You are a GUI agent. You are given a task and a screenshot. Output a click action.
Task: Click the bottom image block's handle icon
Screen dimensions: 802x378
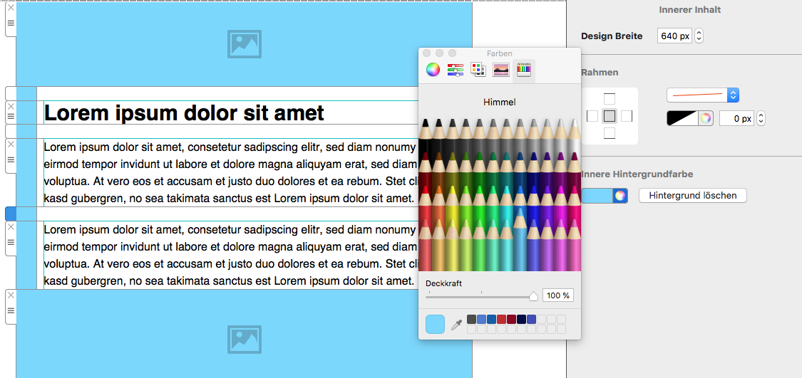pos(11,310)
